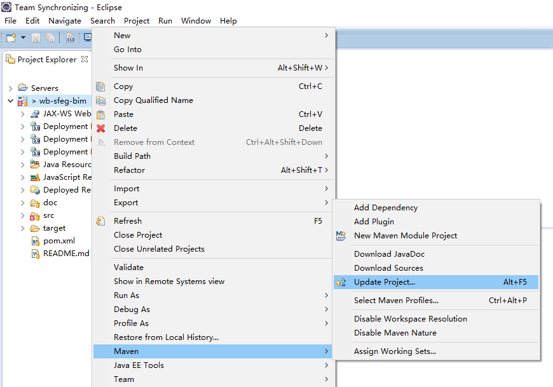Select pom.xml in the project tree
This screenshot has width=553, height=387.
click(x=59, y=241)
